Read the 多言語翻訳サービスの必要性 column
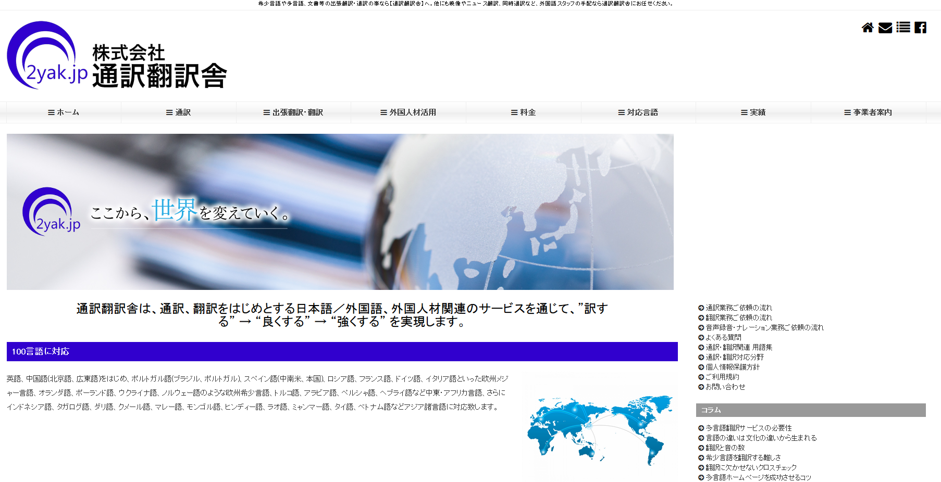The height and width of the screenshot is (482, 941). click(748, 428)
